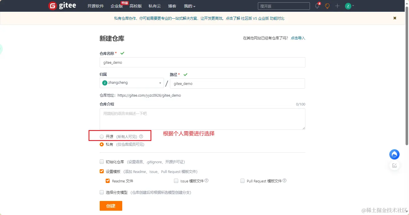Viewport: 409px width, 215px height.
Task: Click the 0/100 character counter
Action: pos(300,104)
